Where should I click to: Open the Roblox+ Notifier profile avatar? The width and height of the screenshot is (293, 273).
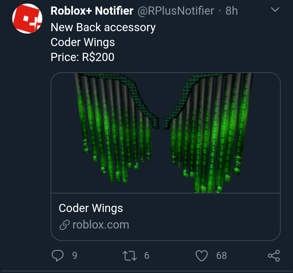click(x=27, y=19)
